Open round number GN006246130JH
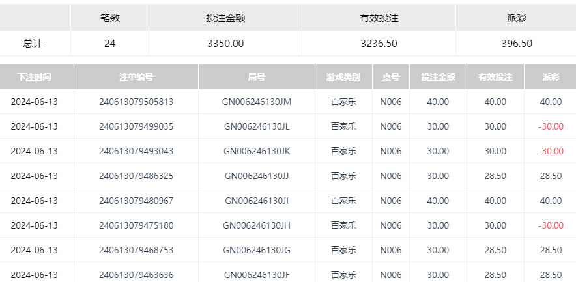576x282 pixels. [257, 225]
